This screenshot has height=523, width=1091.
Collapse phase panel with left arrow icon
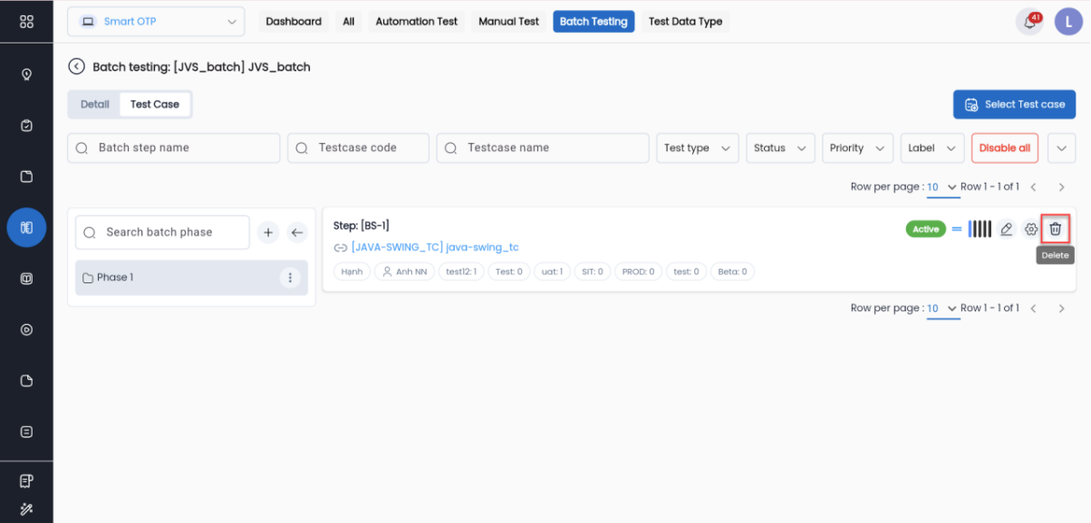point(297,233)
